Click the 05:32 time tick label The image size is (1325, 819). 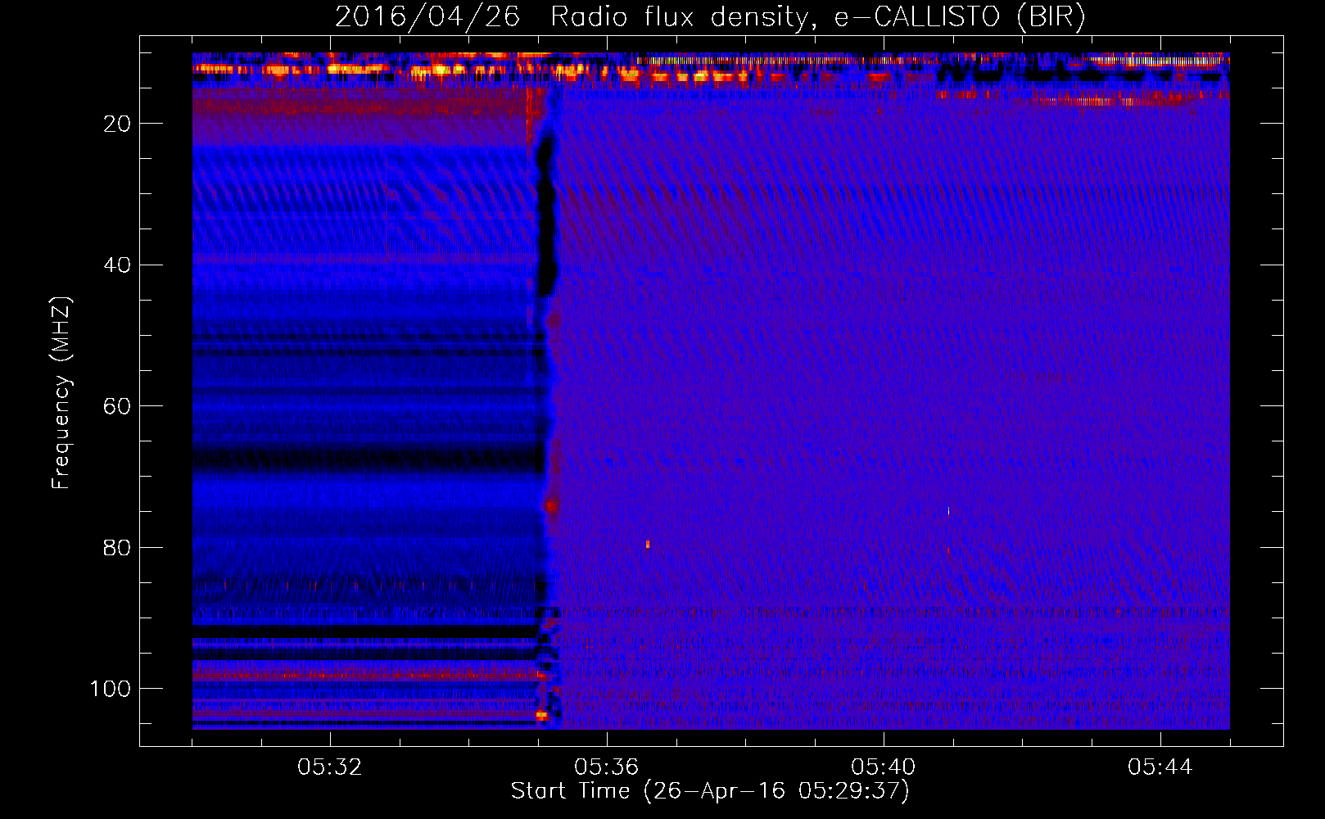coord(330,767)
